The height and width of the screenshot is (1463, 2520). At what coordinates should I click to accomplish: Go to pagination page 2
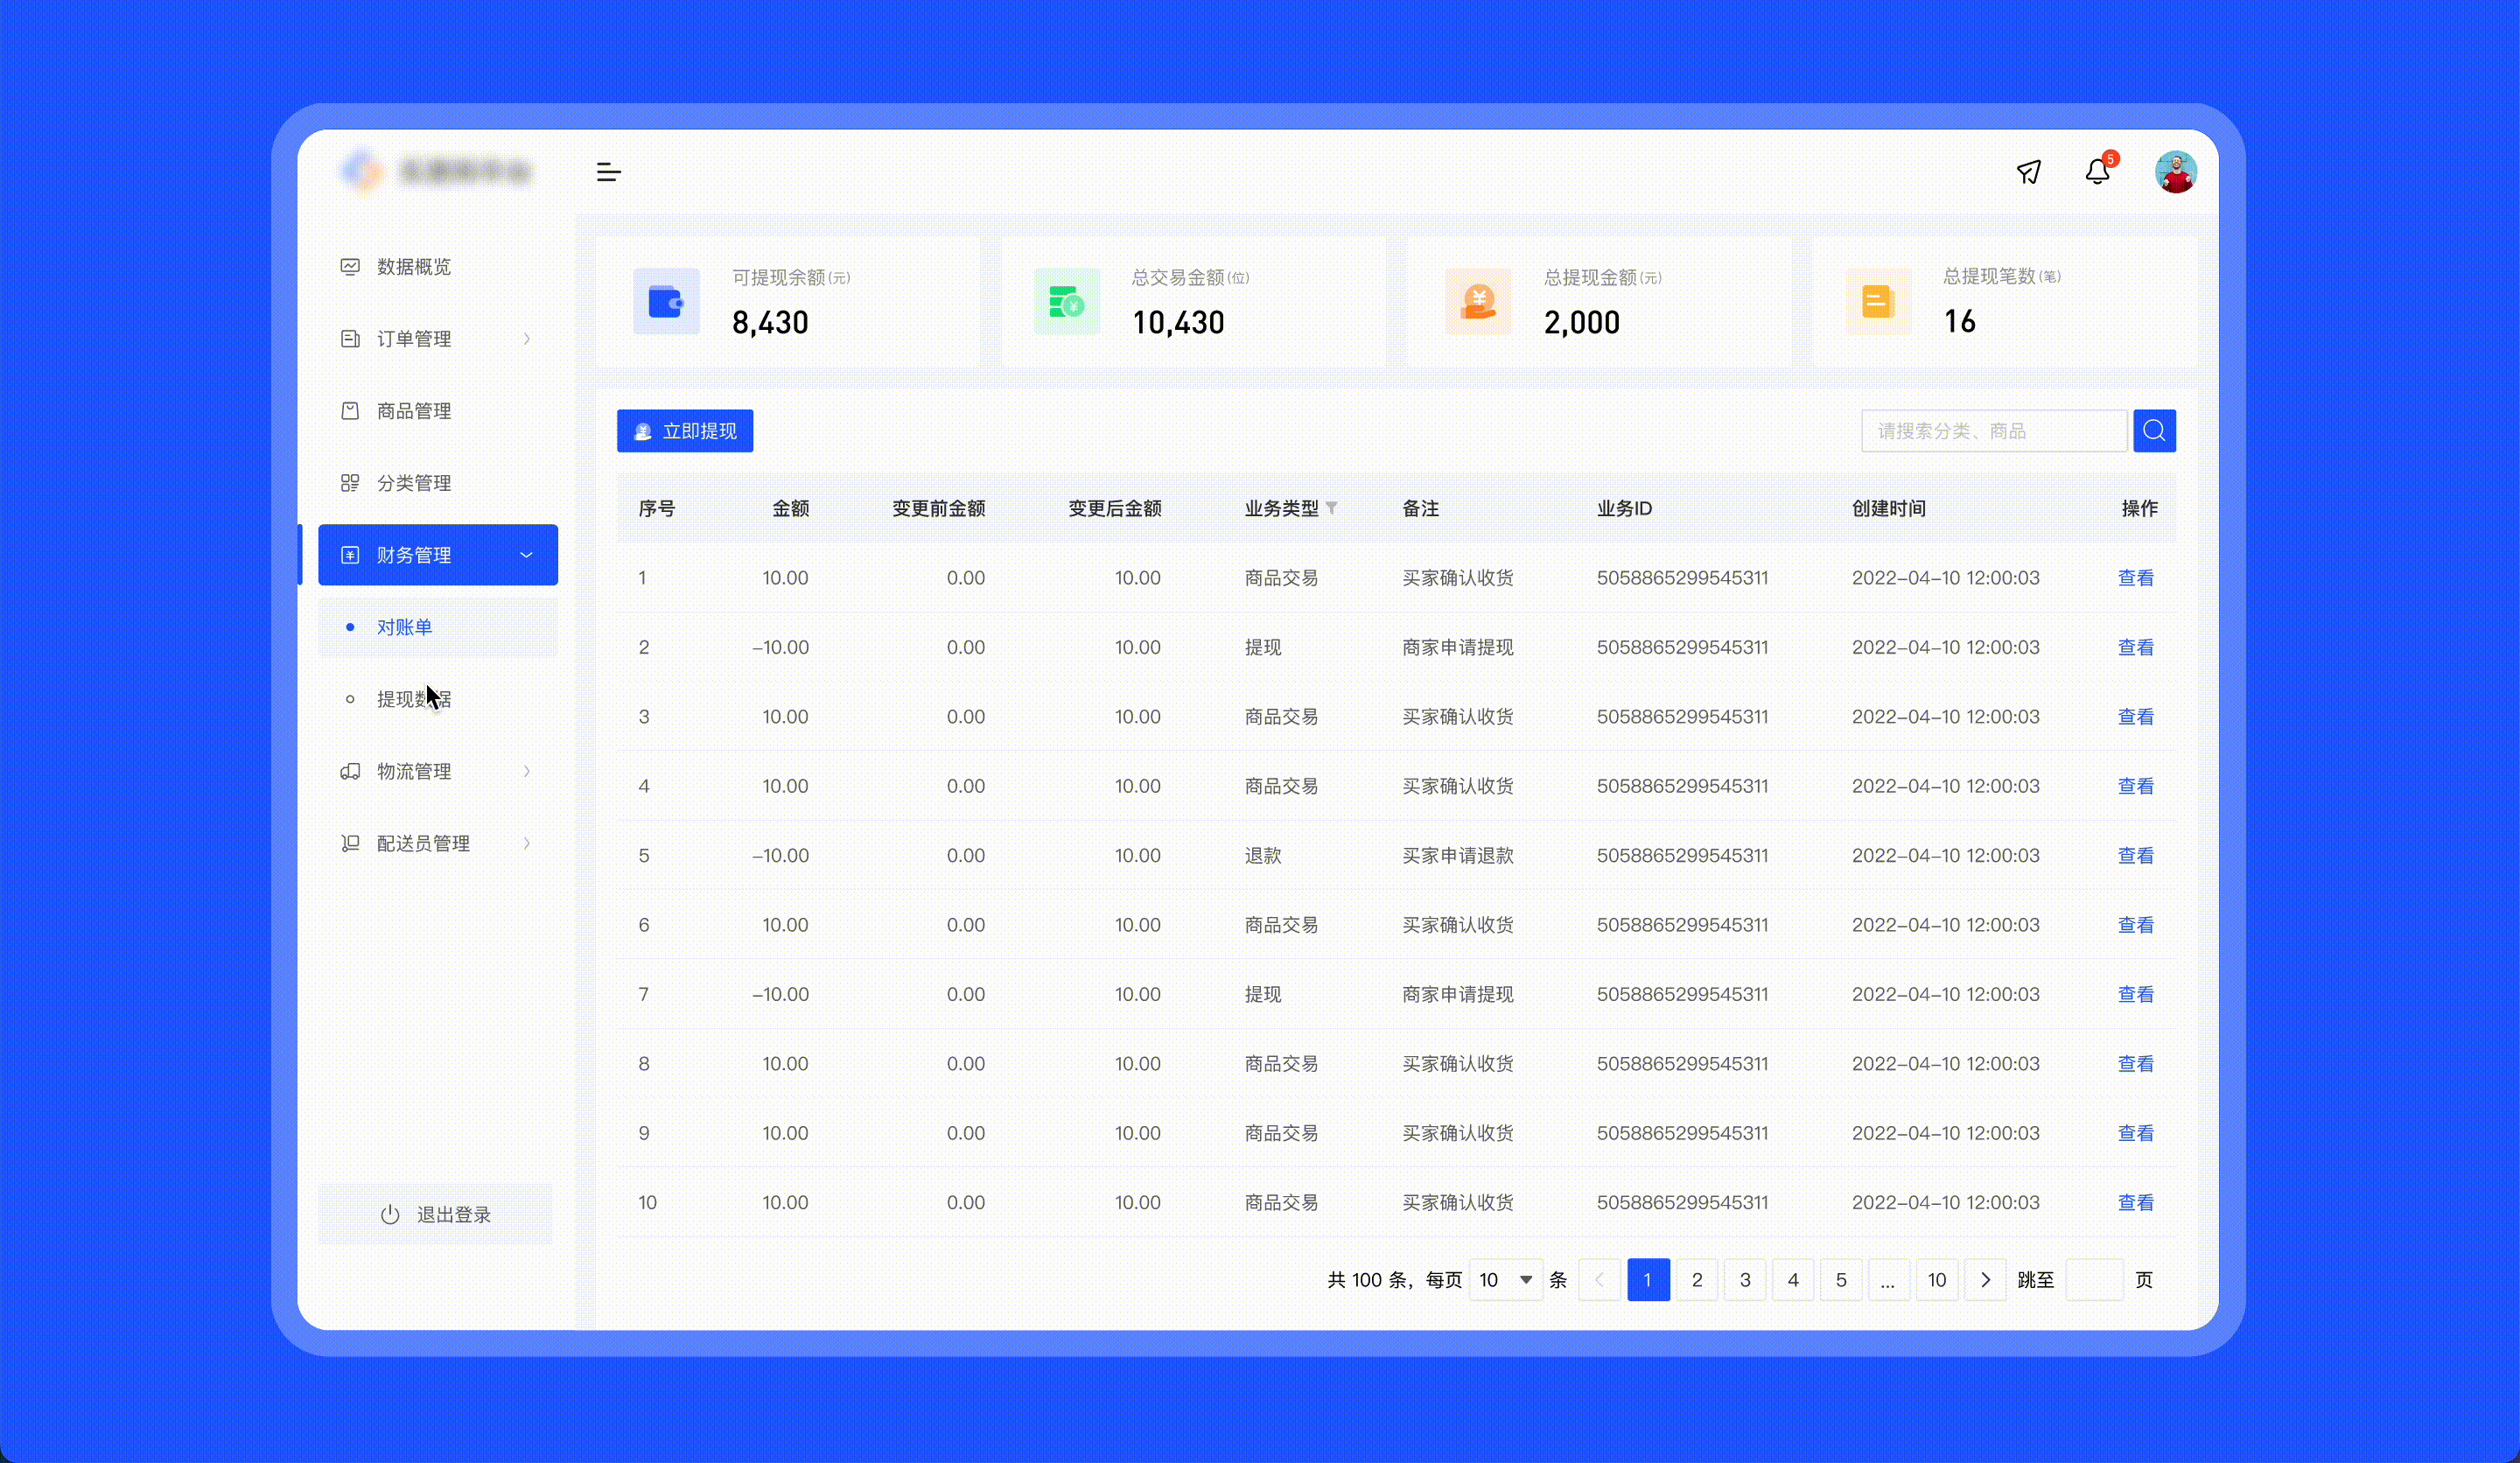tap(1697, 1279)
